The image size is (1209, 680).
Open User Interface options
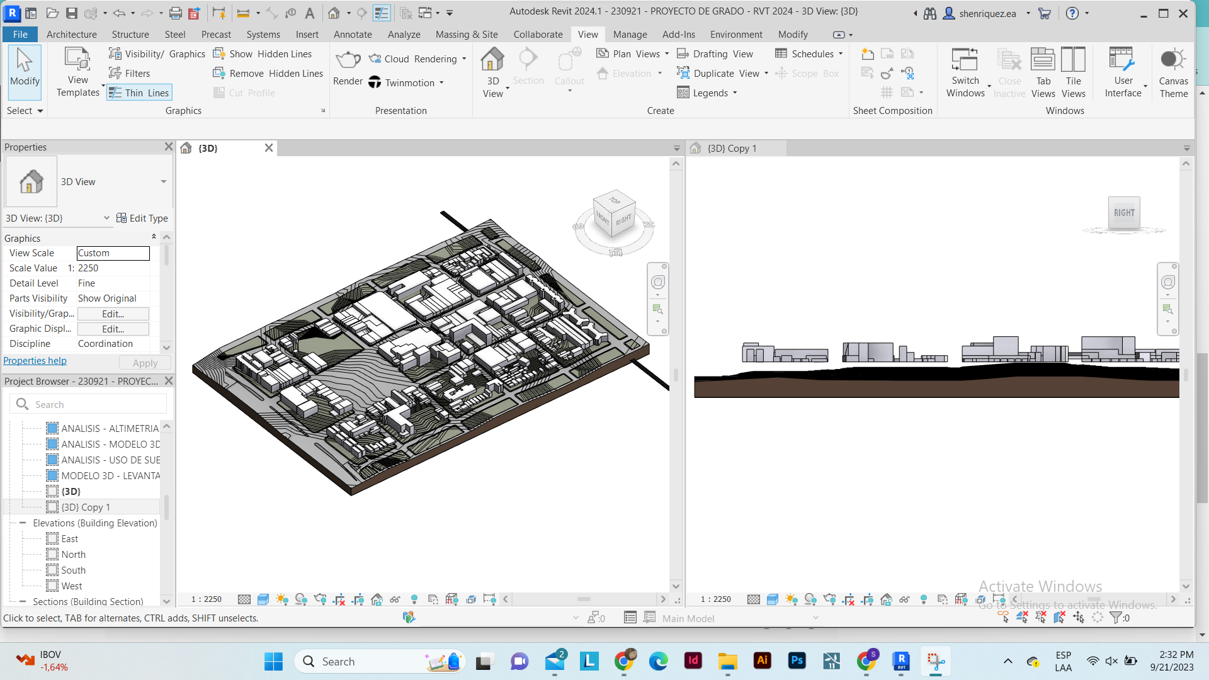click(1123, 73)
